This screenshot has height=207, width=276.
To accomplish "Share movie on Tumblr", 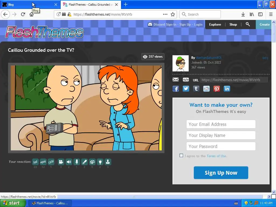I will click(196, 89).
